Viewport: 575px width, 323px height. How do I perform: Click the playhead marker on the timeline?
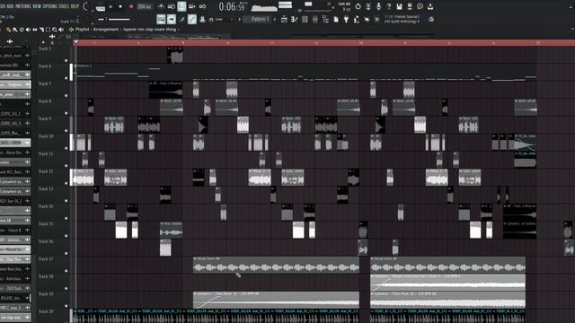(x=75, y=42)
